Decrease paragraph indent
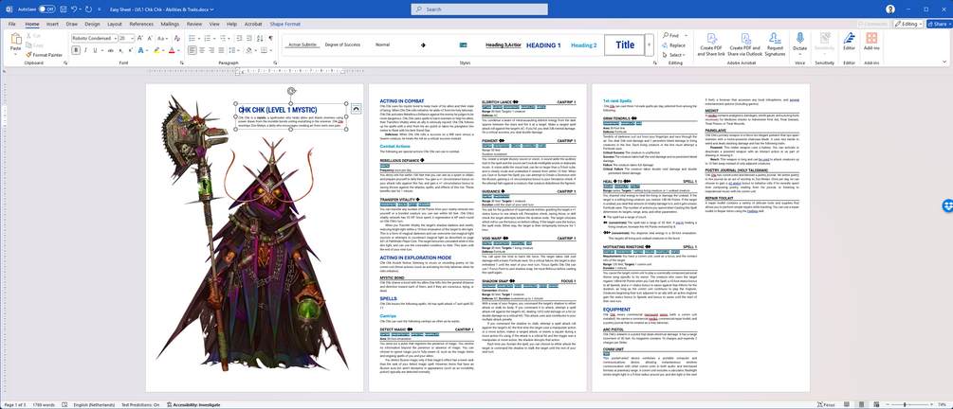Image resolution: width=953 pixels, height=409 pixels. click(239, 38)
